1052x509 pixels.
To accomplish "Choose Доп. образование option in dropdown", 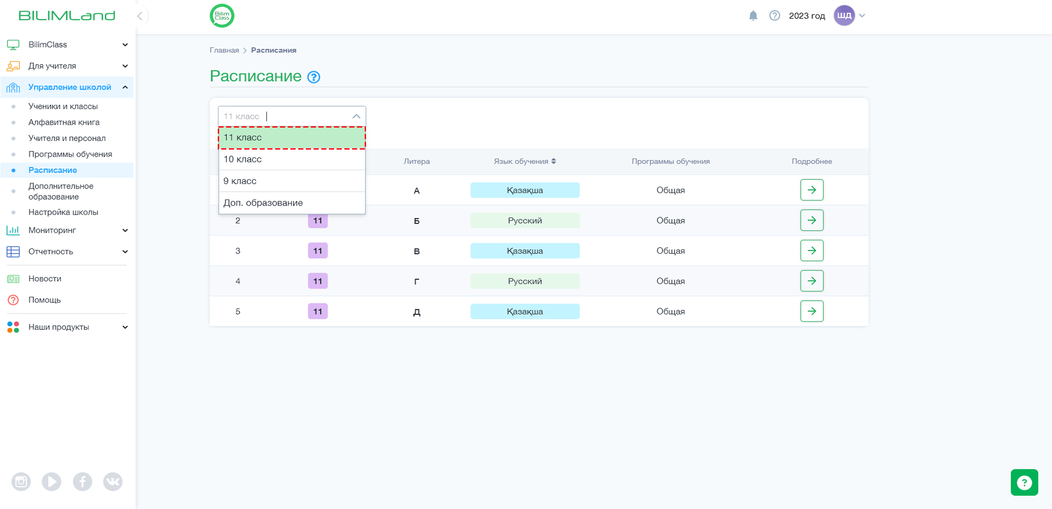I will coord(291,203).
